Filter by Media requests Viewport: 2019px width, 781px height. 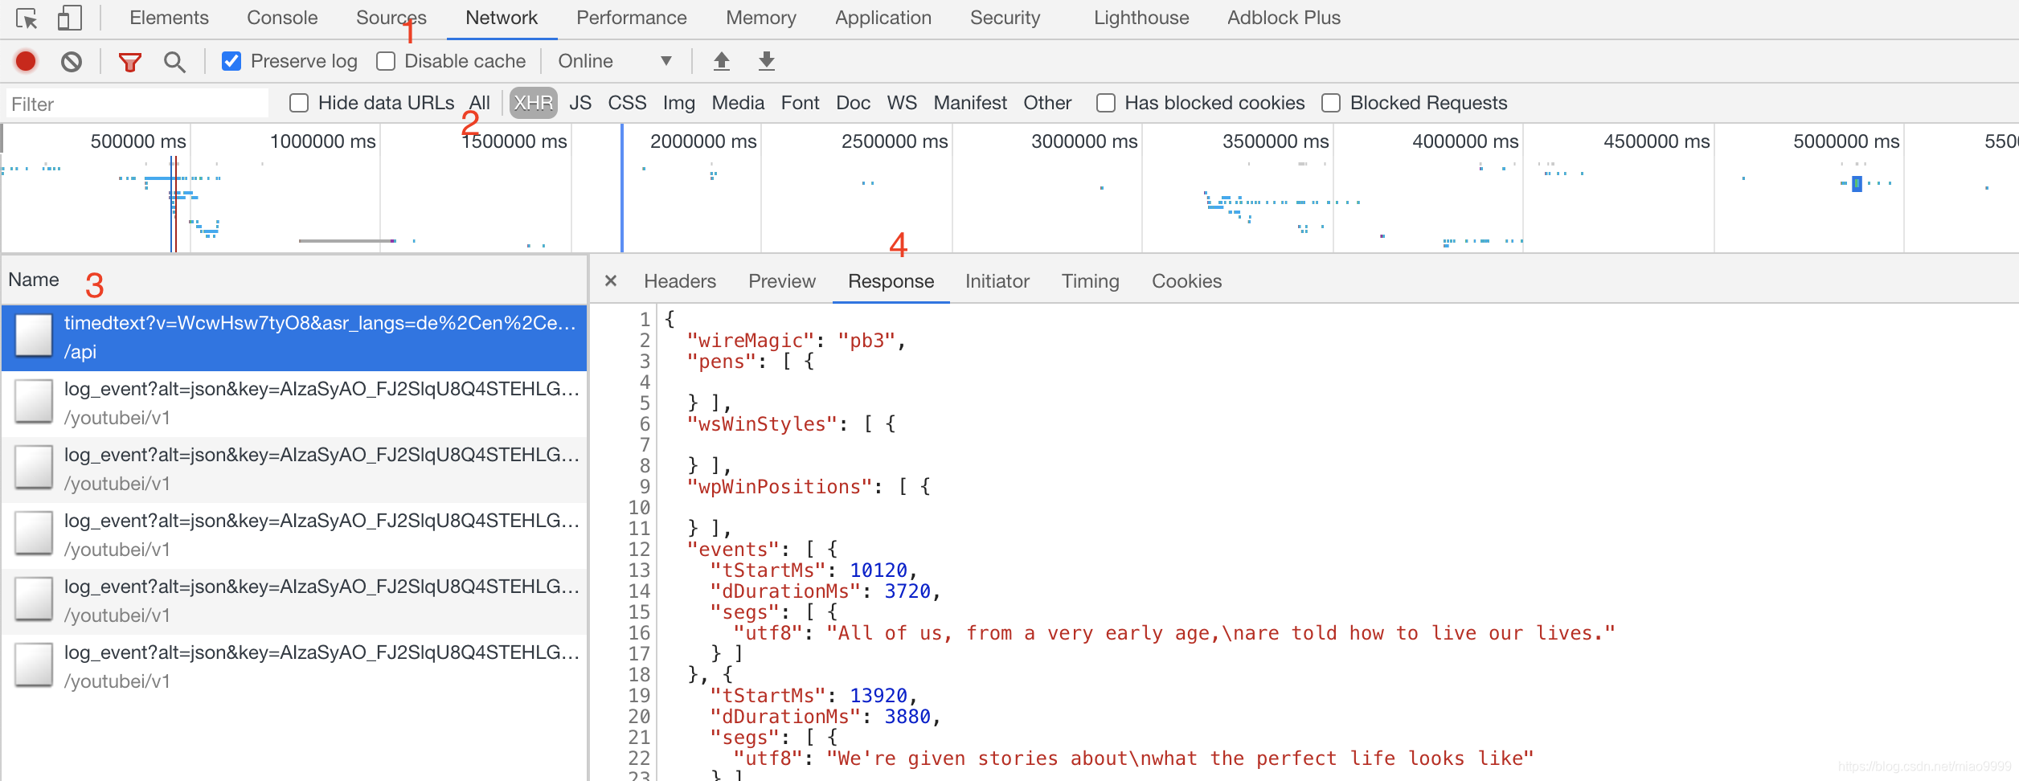coord(738,103)
